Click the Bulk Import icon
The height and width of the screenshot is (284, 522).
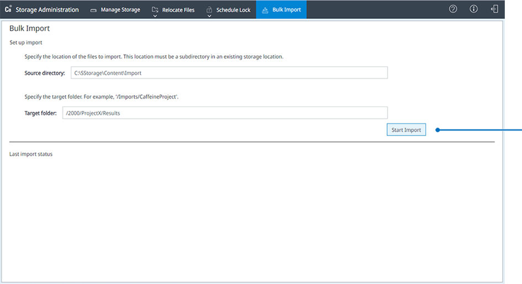pos(265,10)
